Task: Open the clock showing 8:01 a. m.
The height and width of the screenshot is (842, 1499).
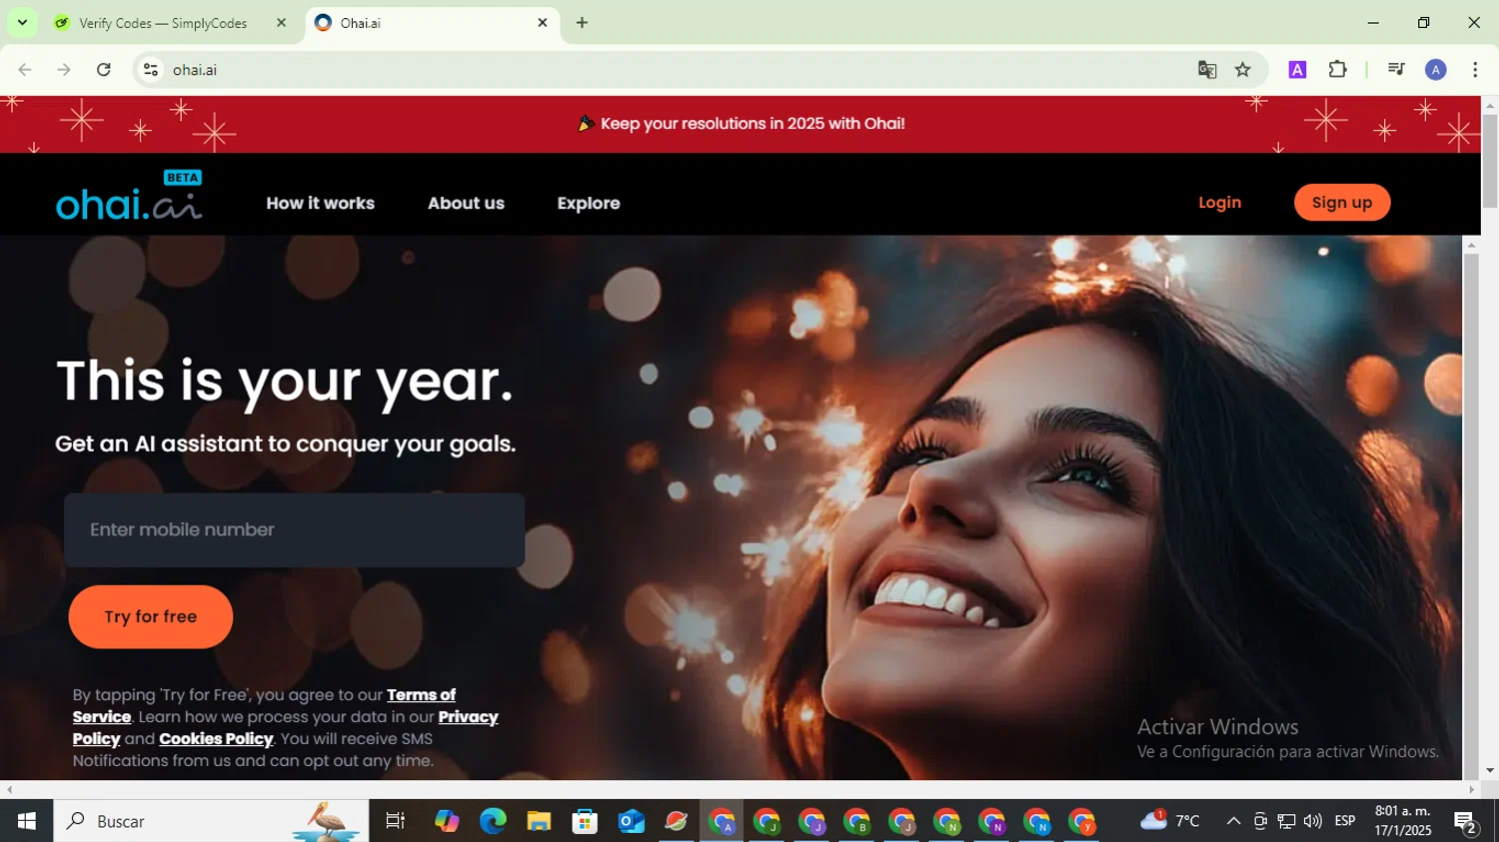Action: pyautogui.click(x=1403, y=821)
